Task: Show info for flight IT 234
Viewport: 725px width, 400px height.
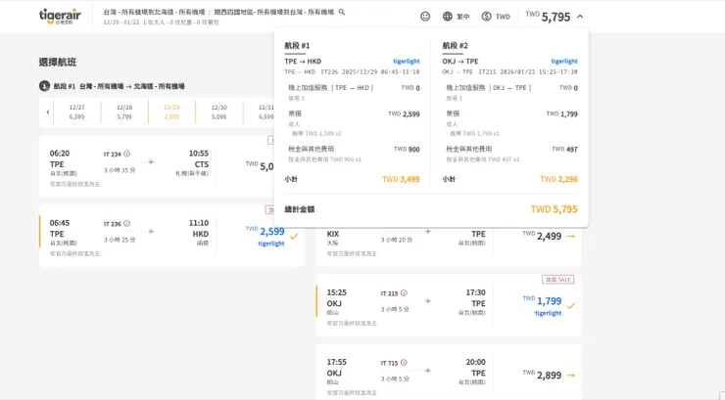Action: pos(126,154)
